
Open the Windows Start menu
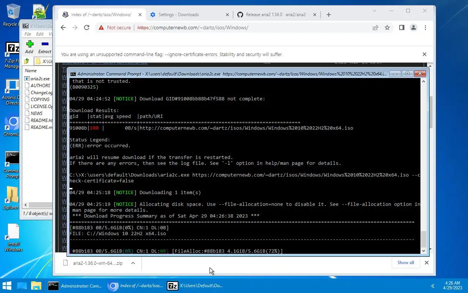pyautogui.click(x=7, y=286)
